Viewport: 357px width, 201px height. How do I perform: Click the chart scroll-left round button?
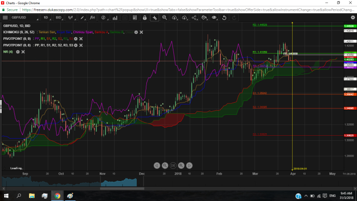(157, 165)
